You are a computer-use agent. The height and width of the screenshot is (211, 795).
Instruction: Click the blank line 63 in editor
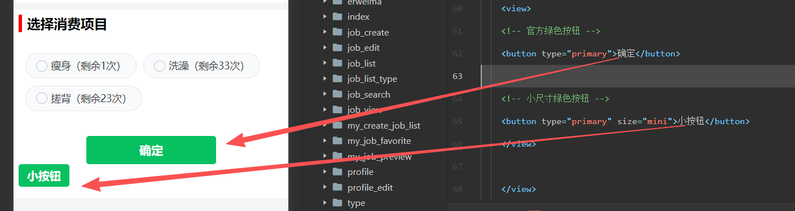click(x=638, y=76)
